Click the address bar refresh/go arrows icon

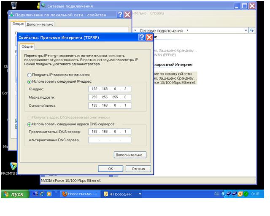(252, 30)
